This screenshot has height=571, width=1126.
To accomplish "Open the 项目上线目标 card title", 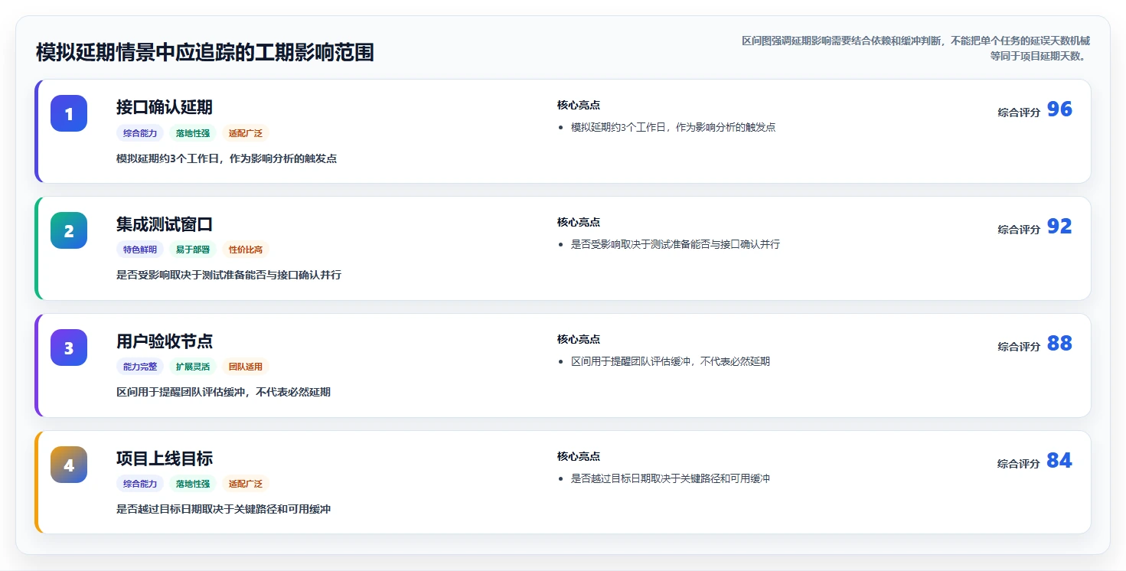I will coord(165,458).
